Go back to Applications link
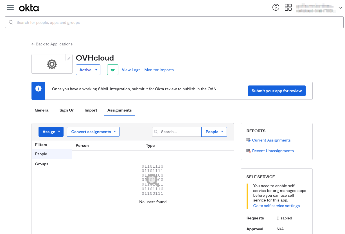Viewport: 345px width, 234px height. 52,44
